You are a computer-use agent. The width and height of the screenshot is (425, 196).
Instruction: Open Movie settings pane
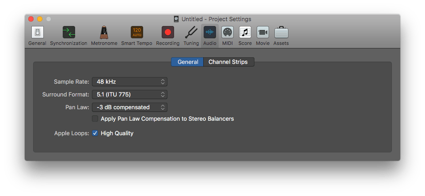(262, 33)
